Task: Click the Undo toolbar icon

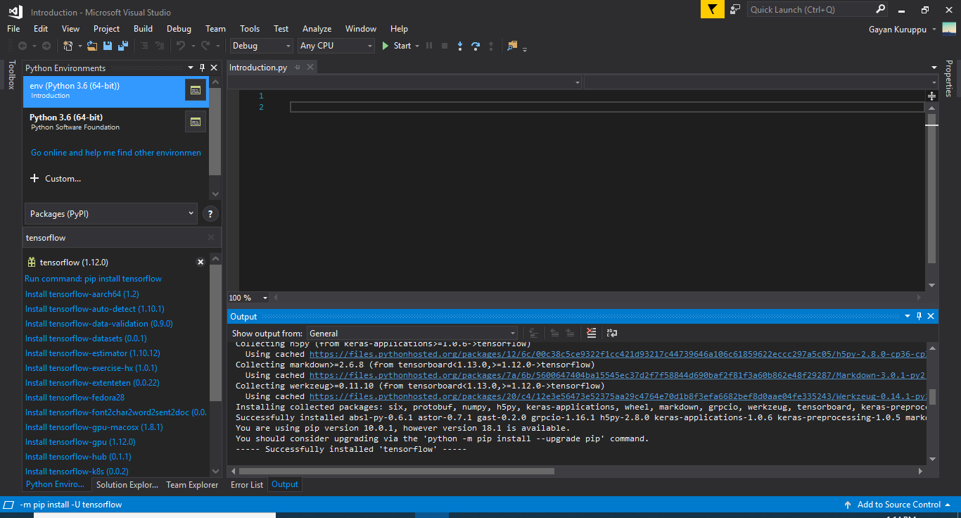Action: [x=181, y=46]
